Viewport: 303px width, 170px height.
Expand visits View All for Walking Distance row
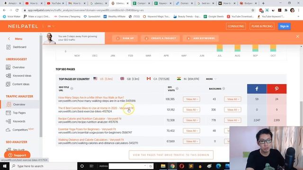[x=191, y=141]
